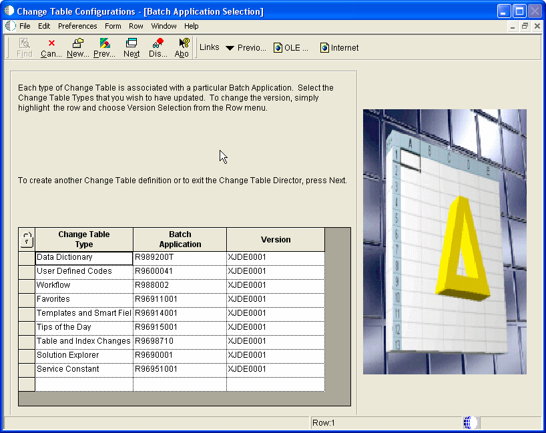Select the Solution Explorer table cell

[83, 356]
